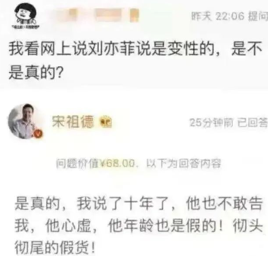
Task: Tap the 问题价值 label
Action: pos(78,163)
